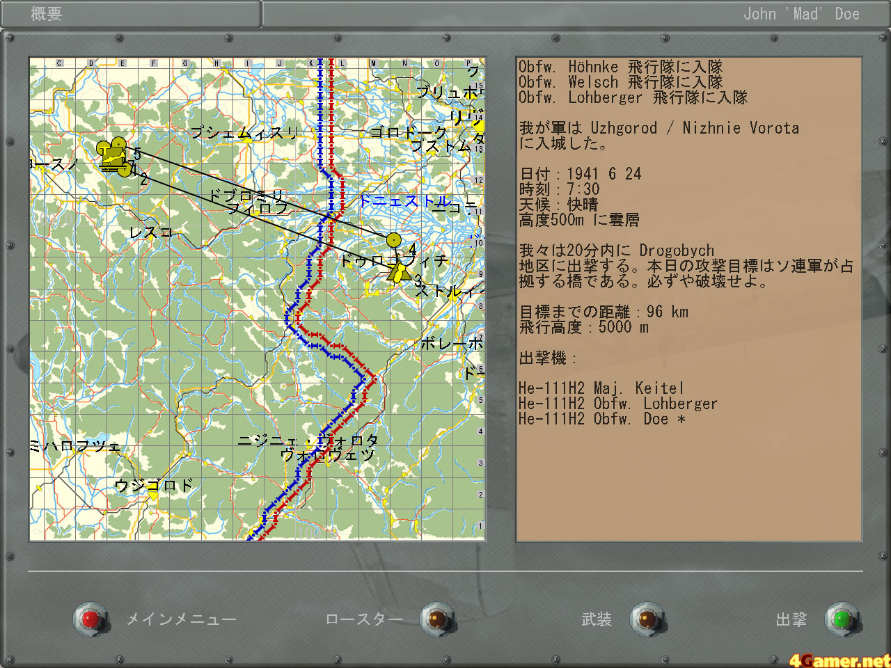This screenshot has width=891, height=668.
Task: Click the red メインメニュー round button
Action: 91,619
